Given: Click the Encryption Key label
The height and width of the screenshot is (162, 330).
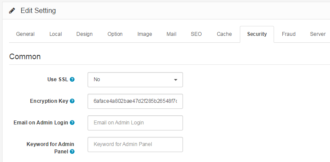Looking at the screenshot, I should click(x=49, y=101).
